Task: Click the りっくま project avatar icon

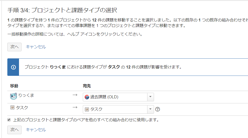Action: [x=13, y=96]
